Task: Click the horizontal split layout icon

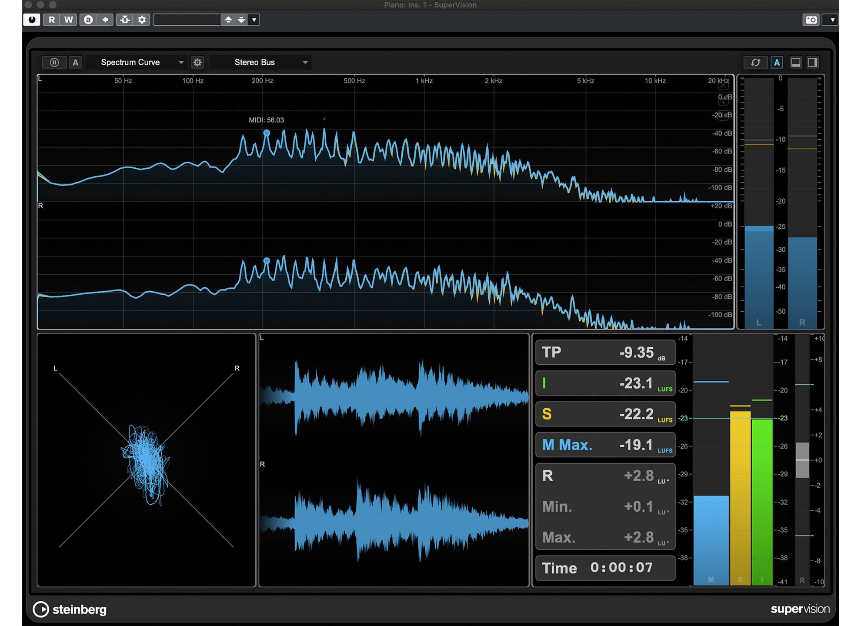Action: (795, 62)
